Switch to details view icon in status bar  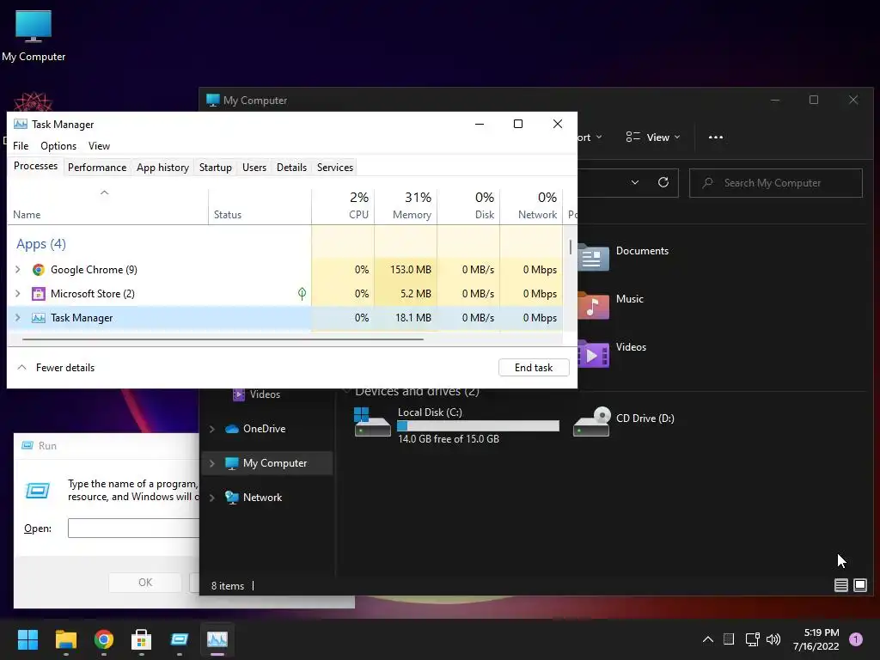[840, 585]
